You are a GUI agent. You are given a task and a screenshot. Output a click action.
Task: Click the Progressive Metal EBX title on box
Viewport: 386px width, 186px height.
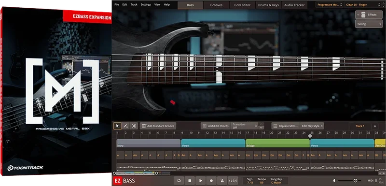(x=62, y=129)
